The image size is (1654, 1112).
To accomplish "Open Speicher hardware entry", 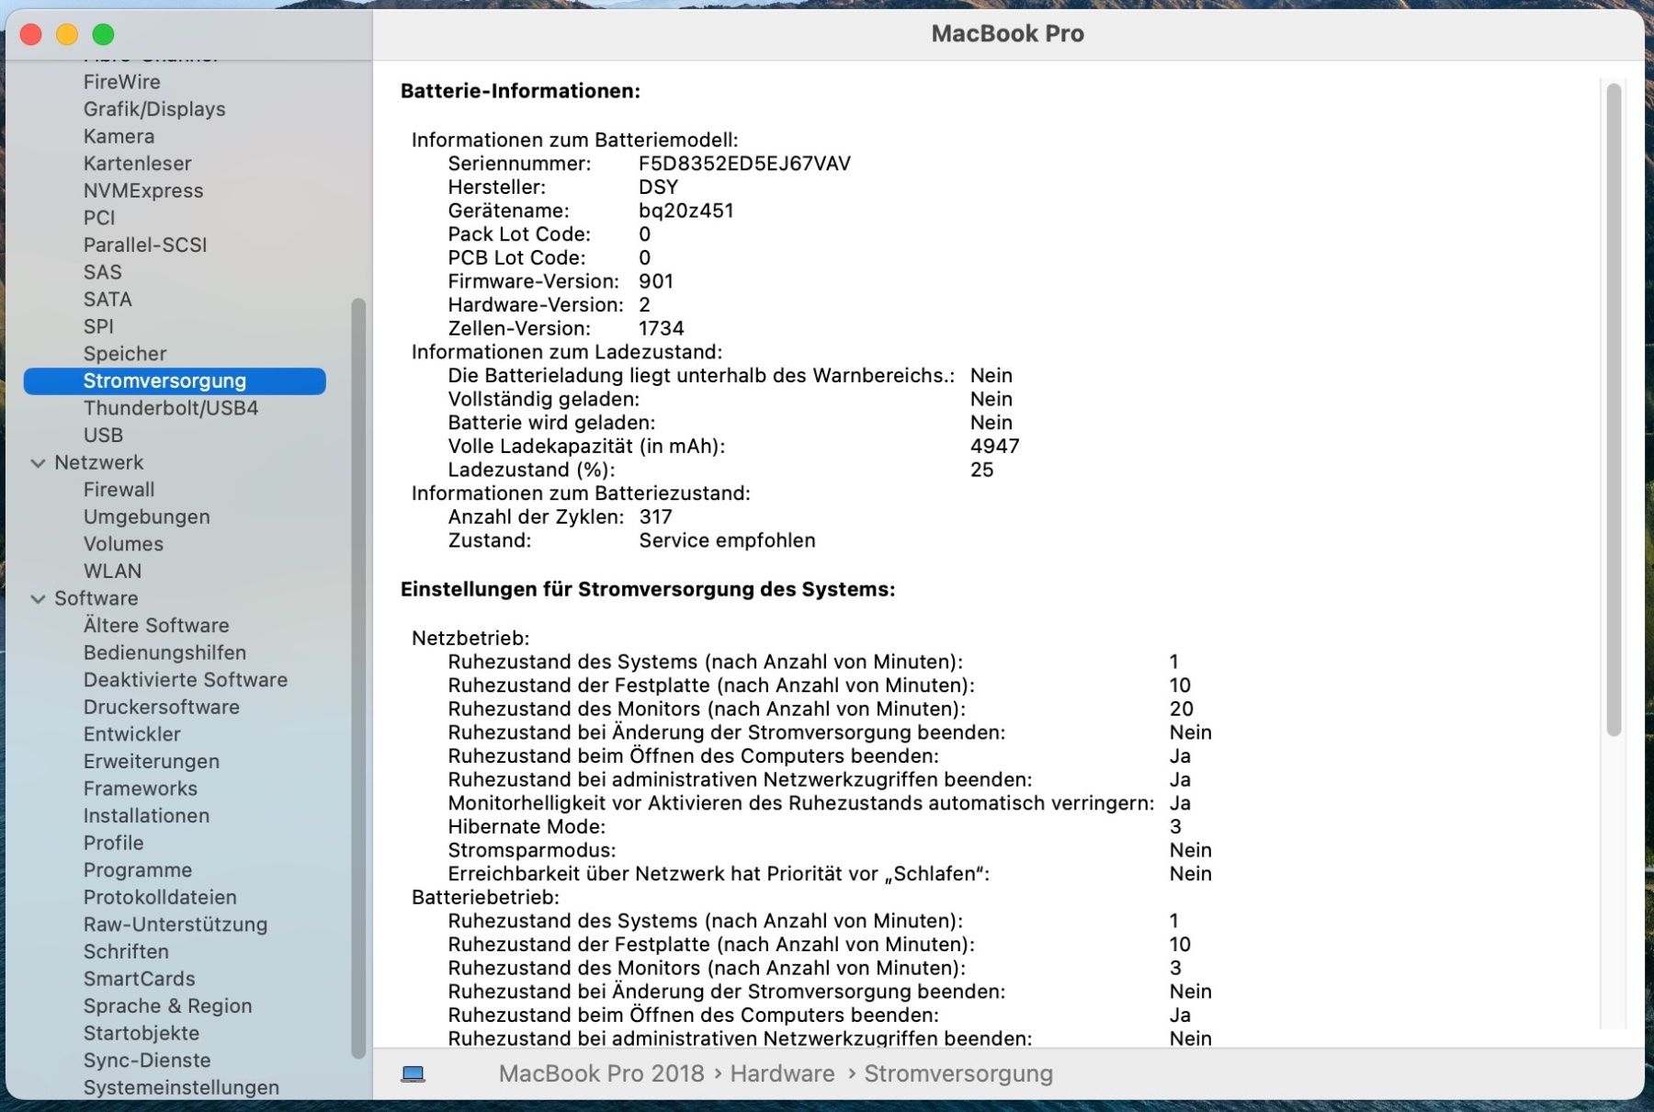I will click(125, 354).
